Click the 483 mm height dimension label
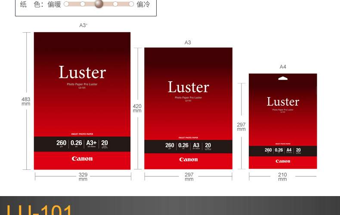The height and width of the screenshot is (215, 340). tap(26, 101)
